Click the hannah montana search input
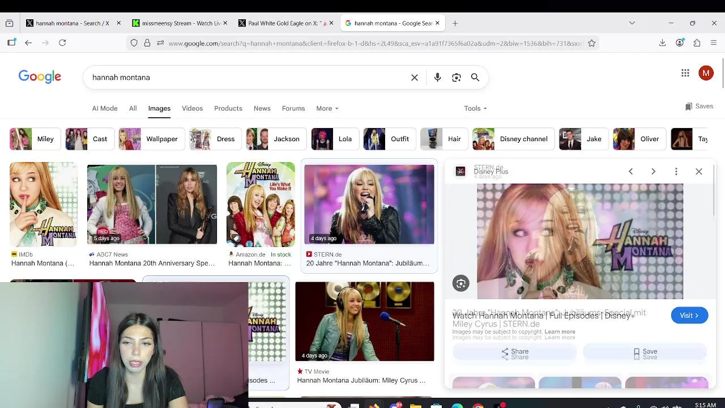 click(x=248, y=78)
